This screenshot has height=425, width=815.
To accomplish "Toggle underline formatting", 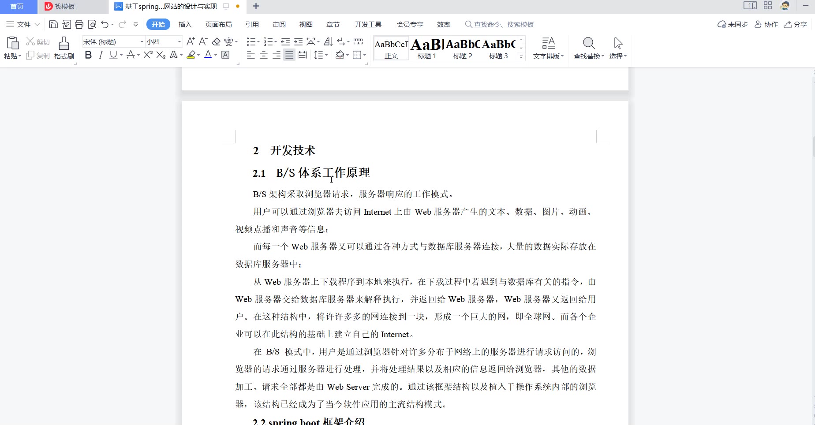I will [113, 55].
